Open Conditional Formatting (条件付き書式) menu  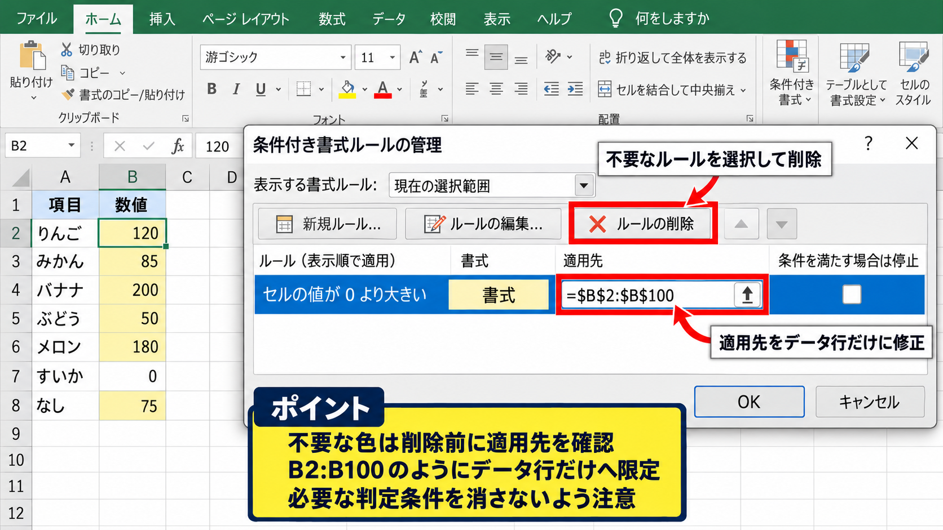click(x=792, y=73)
